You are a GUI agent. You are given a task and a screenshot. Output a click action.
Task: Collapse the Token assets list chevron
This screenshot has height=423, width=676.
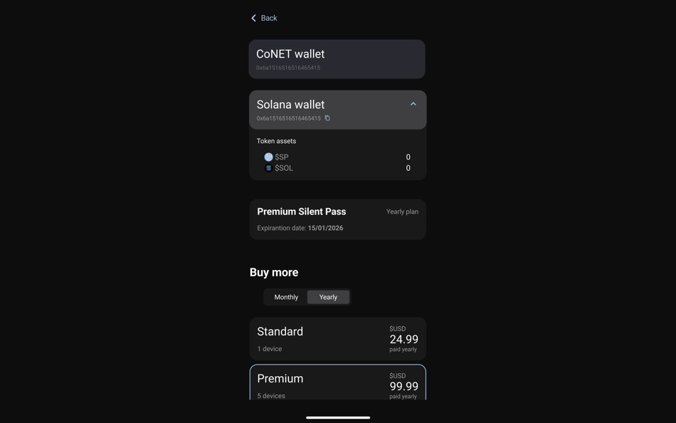[x=412, y=103]
